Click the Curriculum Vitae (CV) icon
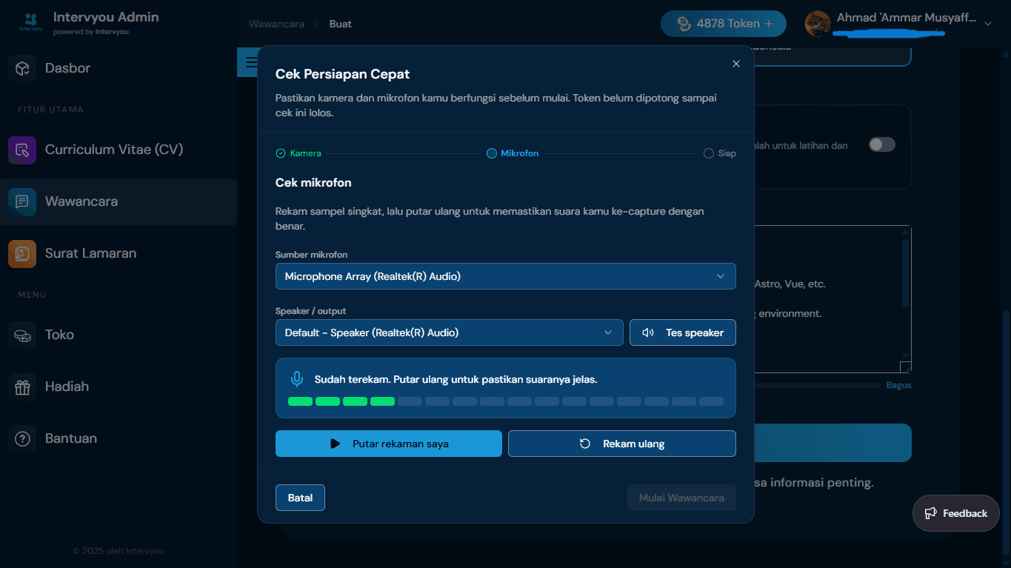This screenshot has height=568, width=1011. 22,150
